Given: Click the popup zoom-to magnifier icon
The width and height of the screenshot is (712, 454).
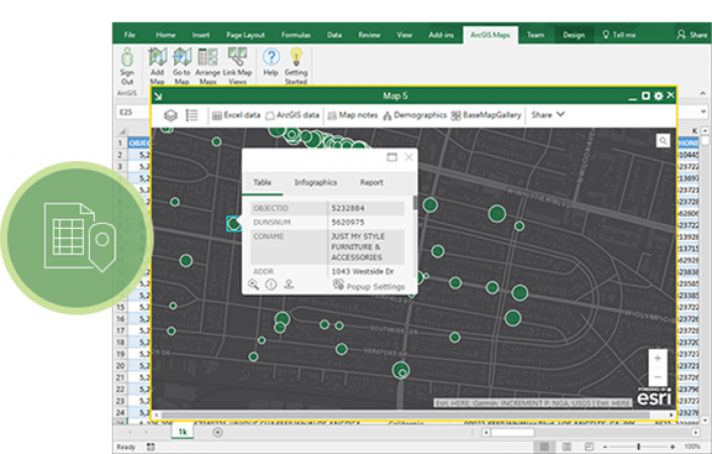Looking at the screenshot, I should click(253, 285).
